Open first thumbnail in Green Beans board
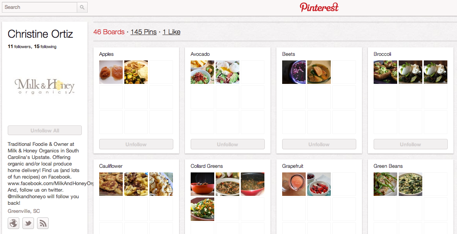This screenshot has width=457, height=234. tap(385, 184)
